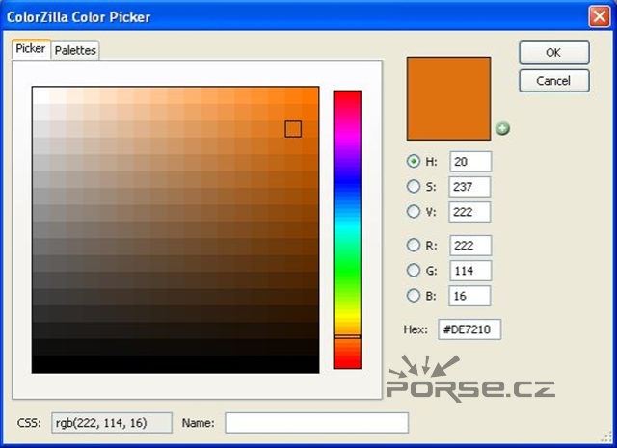
Task: Click the large orange preview color swatch
Action: 448,98
